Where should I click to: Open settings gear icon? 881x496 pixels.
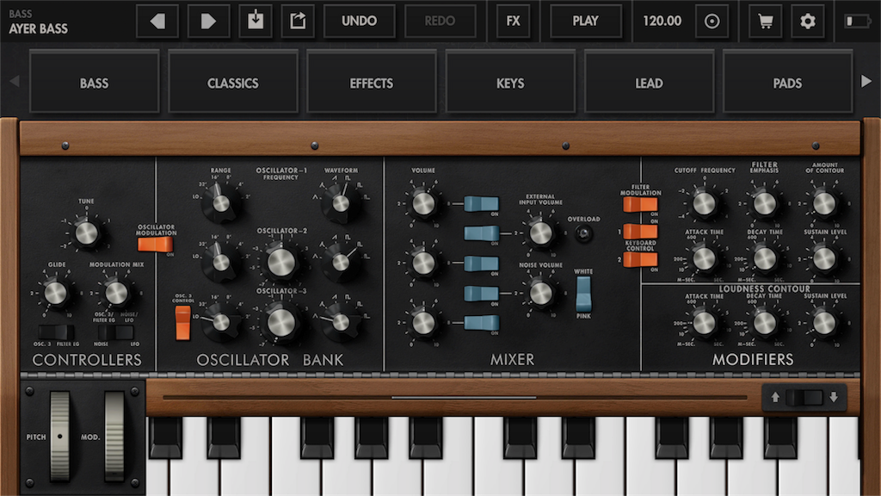[x=807, y=22]
